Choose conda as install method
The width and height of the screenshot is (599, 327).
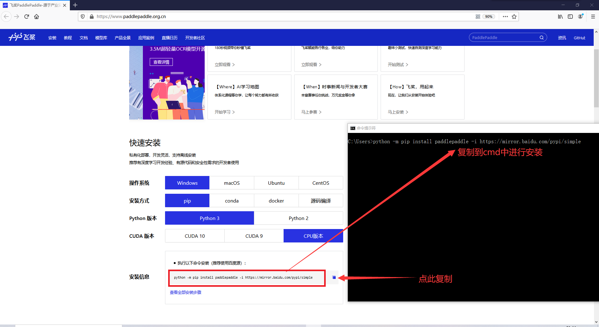232,201
